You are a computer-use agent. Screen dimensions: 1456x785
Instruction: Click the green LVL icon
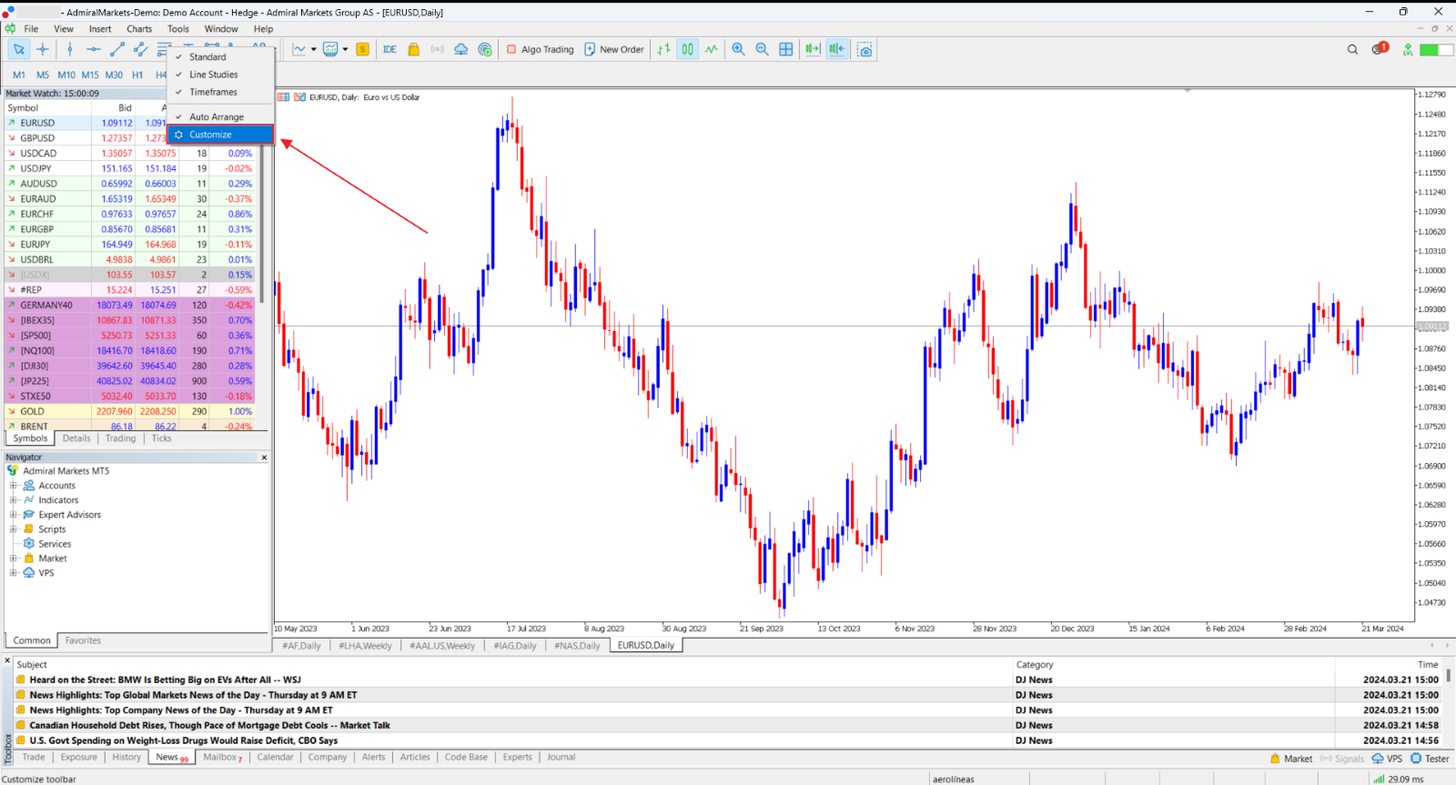click(x=1408, y=49)
